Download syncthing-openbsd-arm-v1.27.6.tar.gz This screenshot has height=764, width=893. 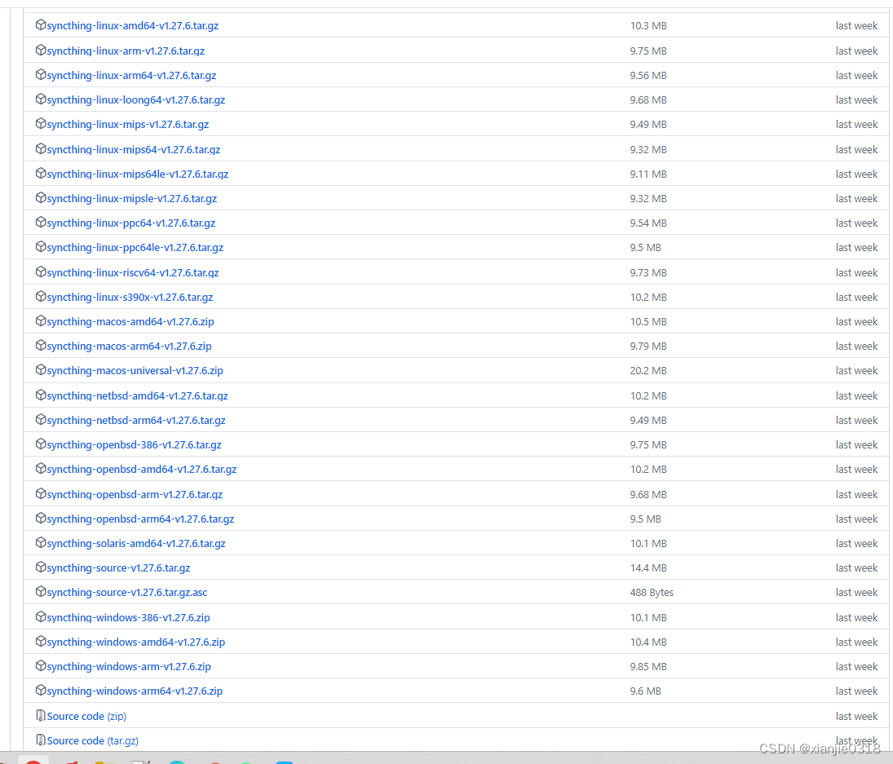tap(135, 495)
